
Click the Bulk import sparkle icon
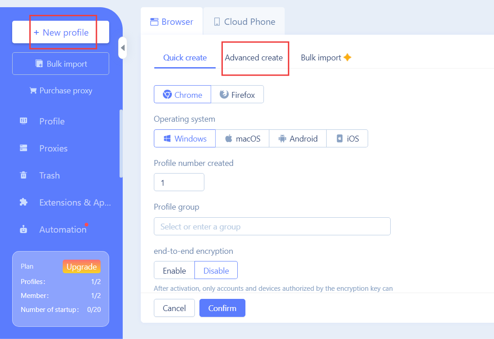pos(347,58)
